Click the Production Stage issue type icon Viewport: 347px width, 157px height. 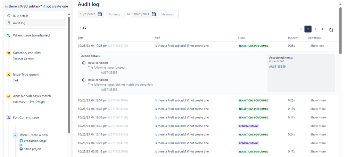pos(21,141)
